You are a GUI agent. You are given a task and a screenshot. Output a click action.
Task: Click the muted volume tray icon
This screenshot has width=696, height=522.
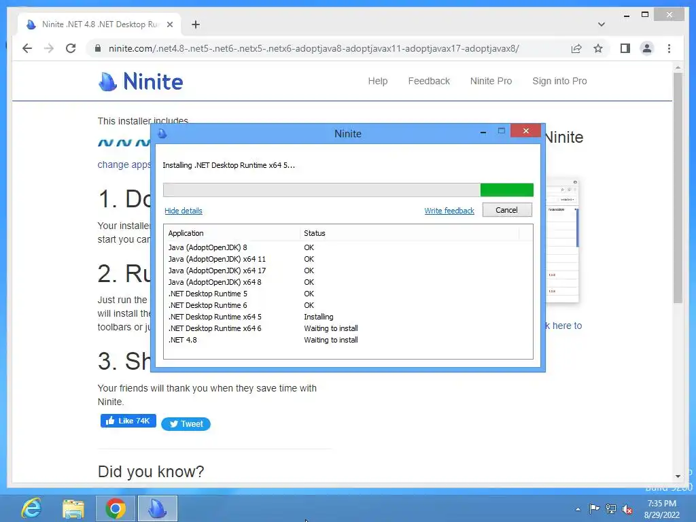[x=627, y=509]
